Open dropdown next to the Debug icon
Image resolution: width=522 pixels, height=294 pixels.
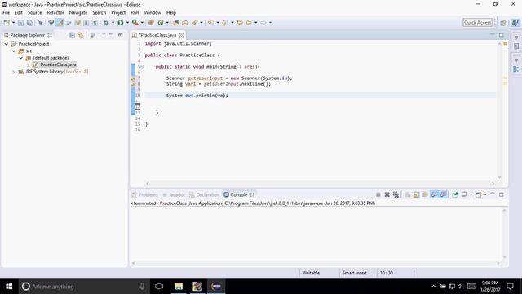click(113, 23)
